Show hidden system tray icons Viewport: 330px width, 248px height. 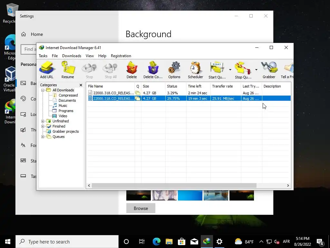pos(261,242)
